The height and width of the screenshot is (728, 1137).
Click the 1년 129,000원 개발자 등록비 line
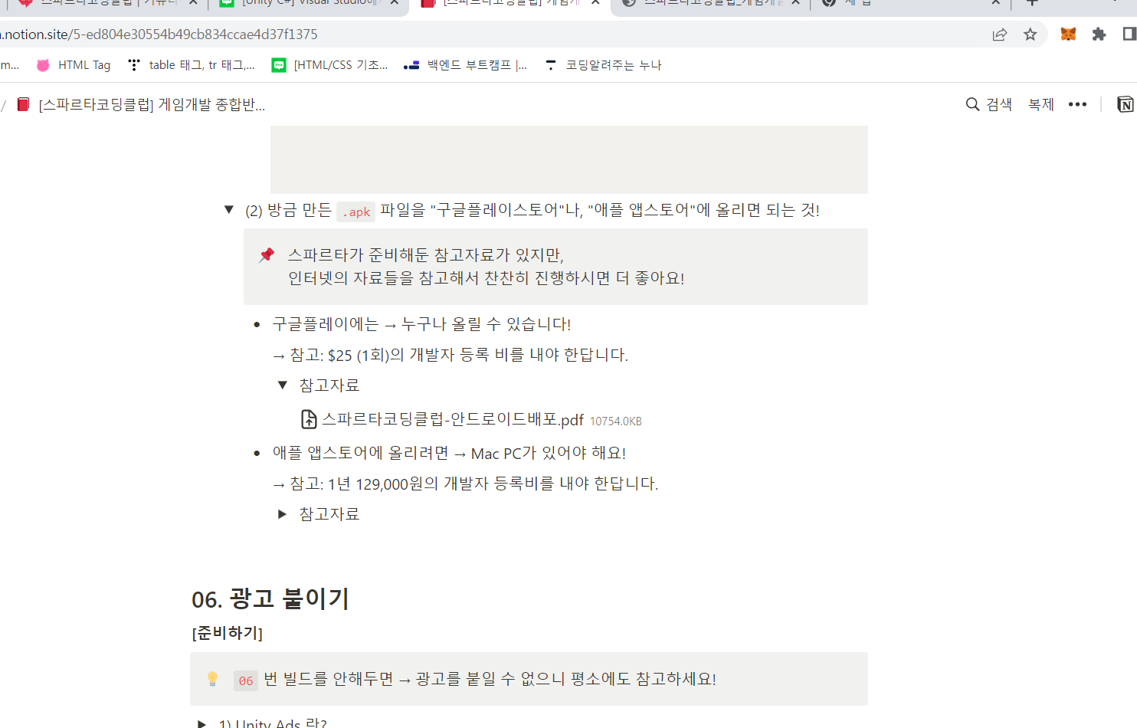tap(466, 484)
